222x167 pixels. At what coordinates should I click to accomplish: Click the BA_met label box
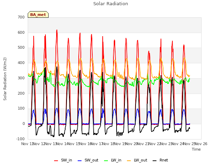coord(38,15)
